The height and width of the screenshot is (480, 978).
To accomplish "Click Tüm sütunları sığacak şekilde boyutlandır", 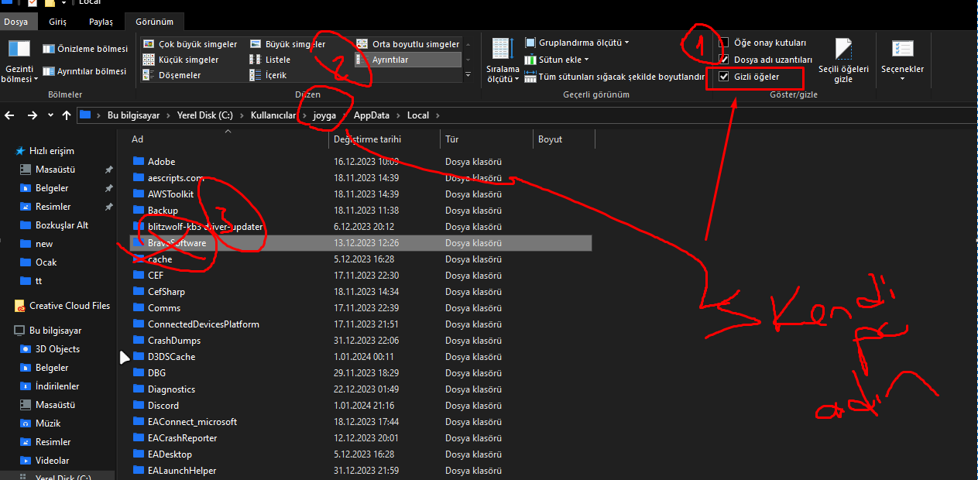I will pyautogui.click(x=614, y=77).
